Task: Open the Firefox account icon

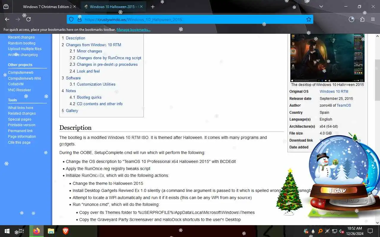Action: [x=351, y=19]
